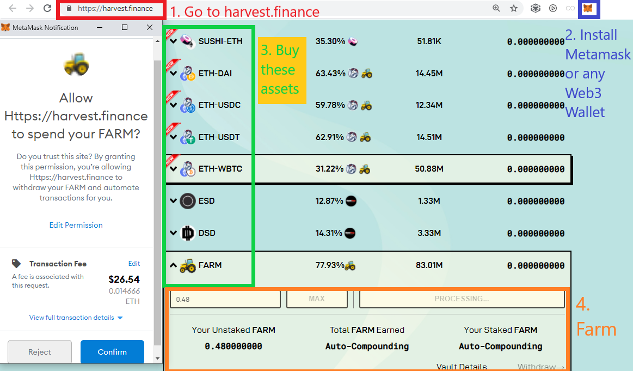Click the 14.31% APY in DSD row
Viewport: 633px width, 371px height.
click(329, 233)
